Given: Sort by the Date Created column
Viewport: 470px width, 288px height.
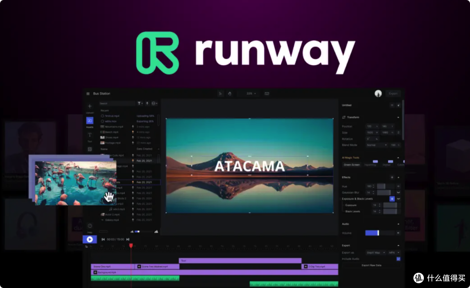Looking at the screenshot, I should (x=144, y=149).
